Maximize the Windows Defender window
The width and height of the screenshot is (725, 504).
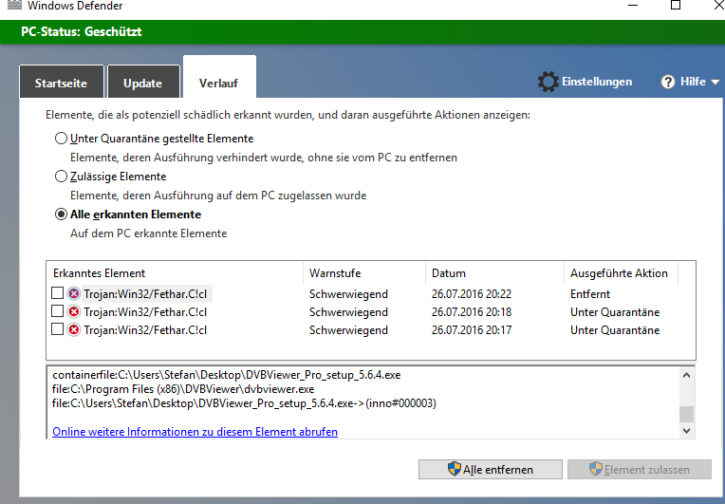click(x=676, y=6)
